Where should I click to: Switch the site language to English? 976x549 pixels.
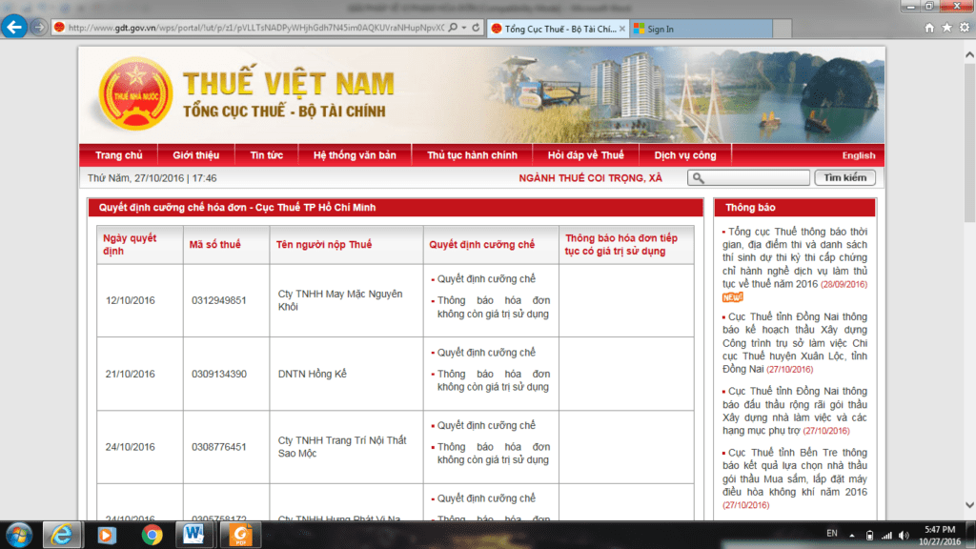coord(859,155)
